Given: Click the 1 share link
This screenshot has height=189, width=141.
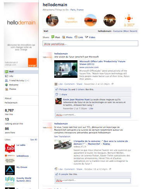Looking at the screenshot, I should (x=63, y=94).
